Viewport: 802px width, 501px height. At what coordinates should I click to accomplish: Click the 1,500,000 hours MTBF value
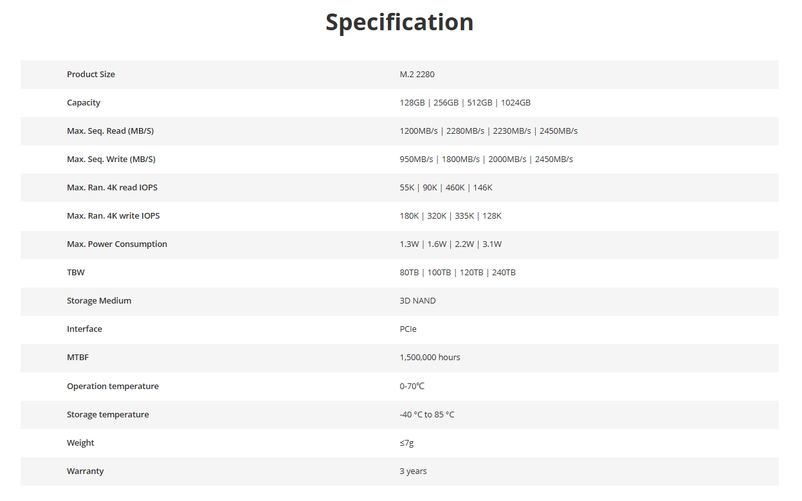(x=430, y=358)
